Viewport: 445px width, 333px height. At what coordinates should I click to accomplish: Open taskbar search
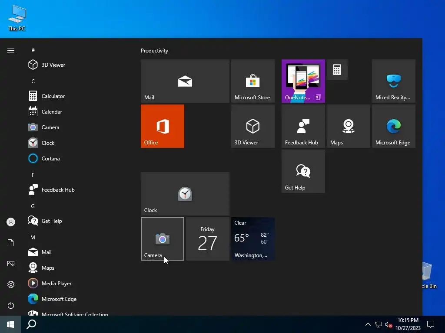(31, 324)
